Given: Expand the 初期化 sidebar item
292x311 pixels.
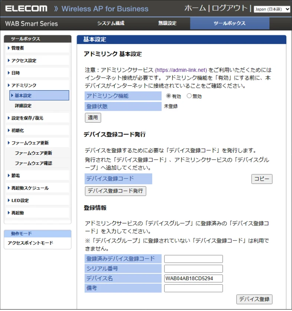Looking at the screenshot, I should click(x=37, y=130).
